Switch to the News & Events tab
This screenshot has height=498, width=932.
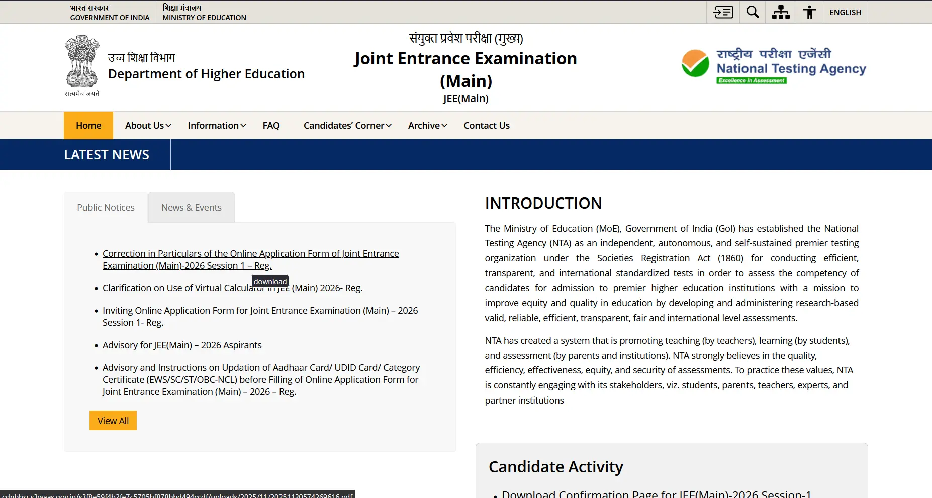coord(191,207)
